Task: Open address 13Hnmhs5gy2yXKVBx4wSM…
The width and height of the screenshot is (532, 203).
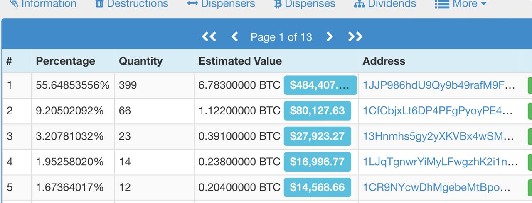Action: (x=438, y=136)
